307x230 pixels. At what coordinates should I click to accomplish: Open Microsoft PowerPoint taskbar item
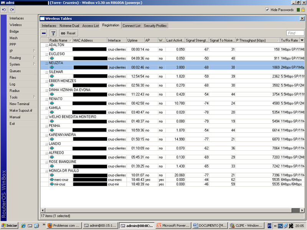[x=173, y=225]
